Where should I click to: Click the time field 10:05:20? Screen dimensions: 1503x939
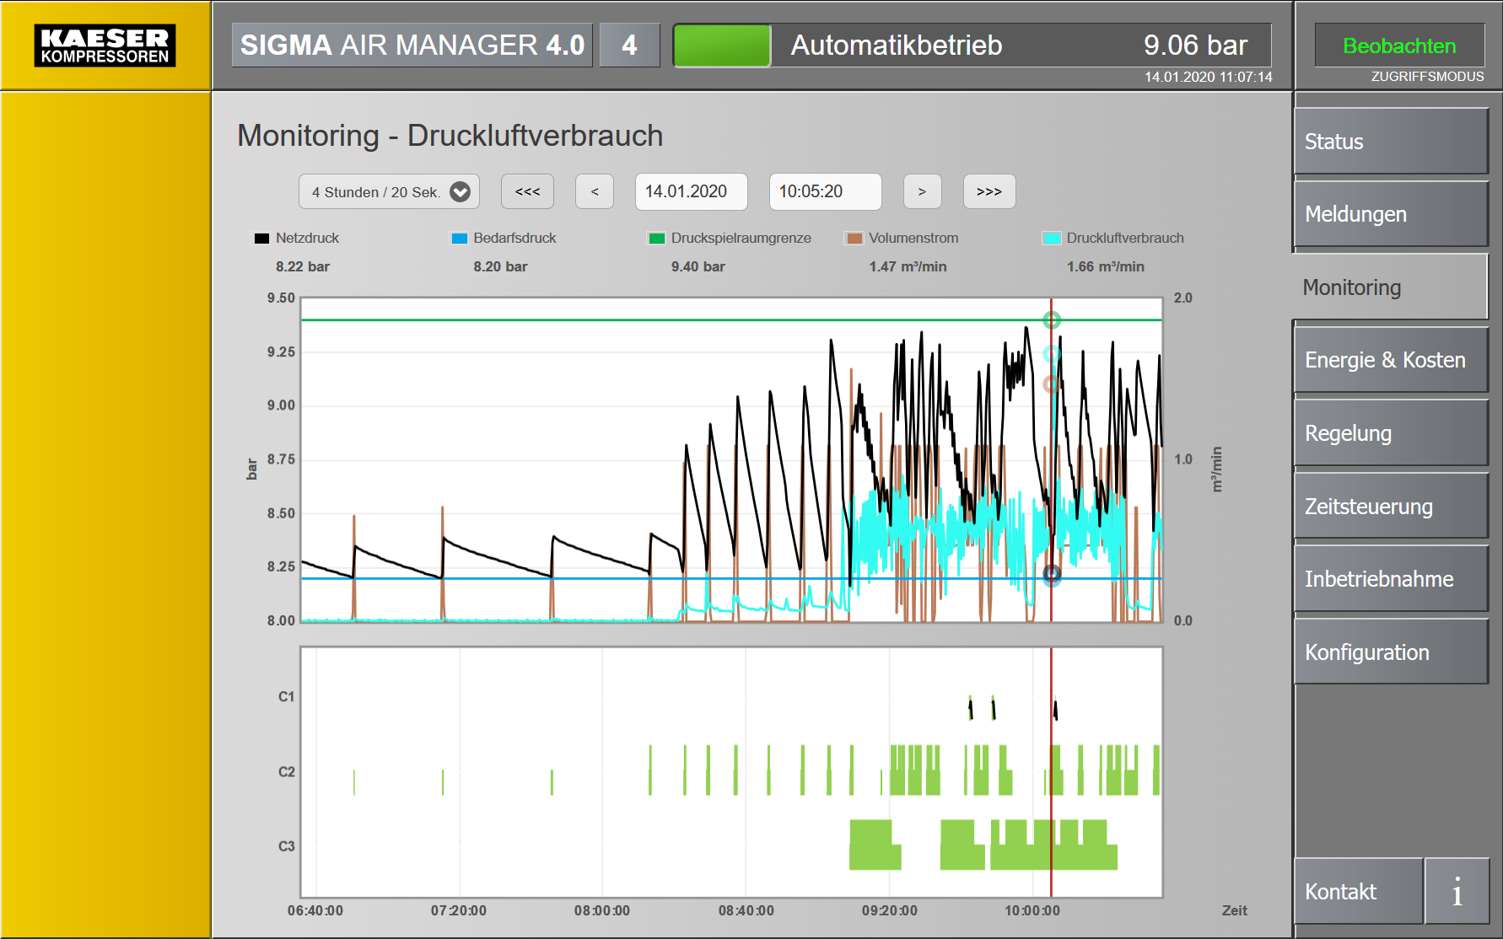[825, 191]
